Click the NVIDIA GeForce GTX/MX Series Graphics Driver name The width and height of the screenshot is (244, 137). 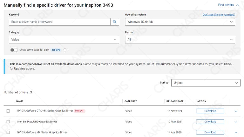[x=45, y=111]
